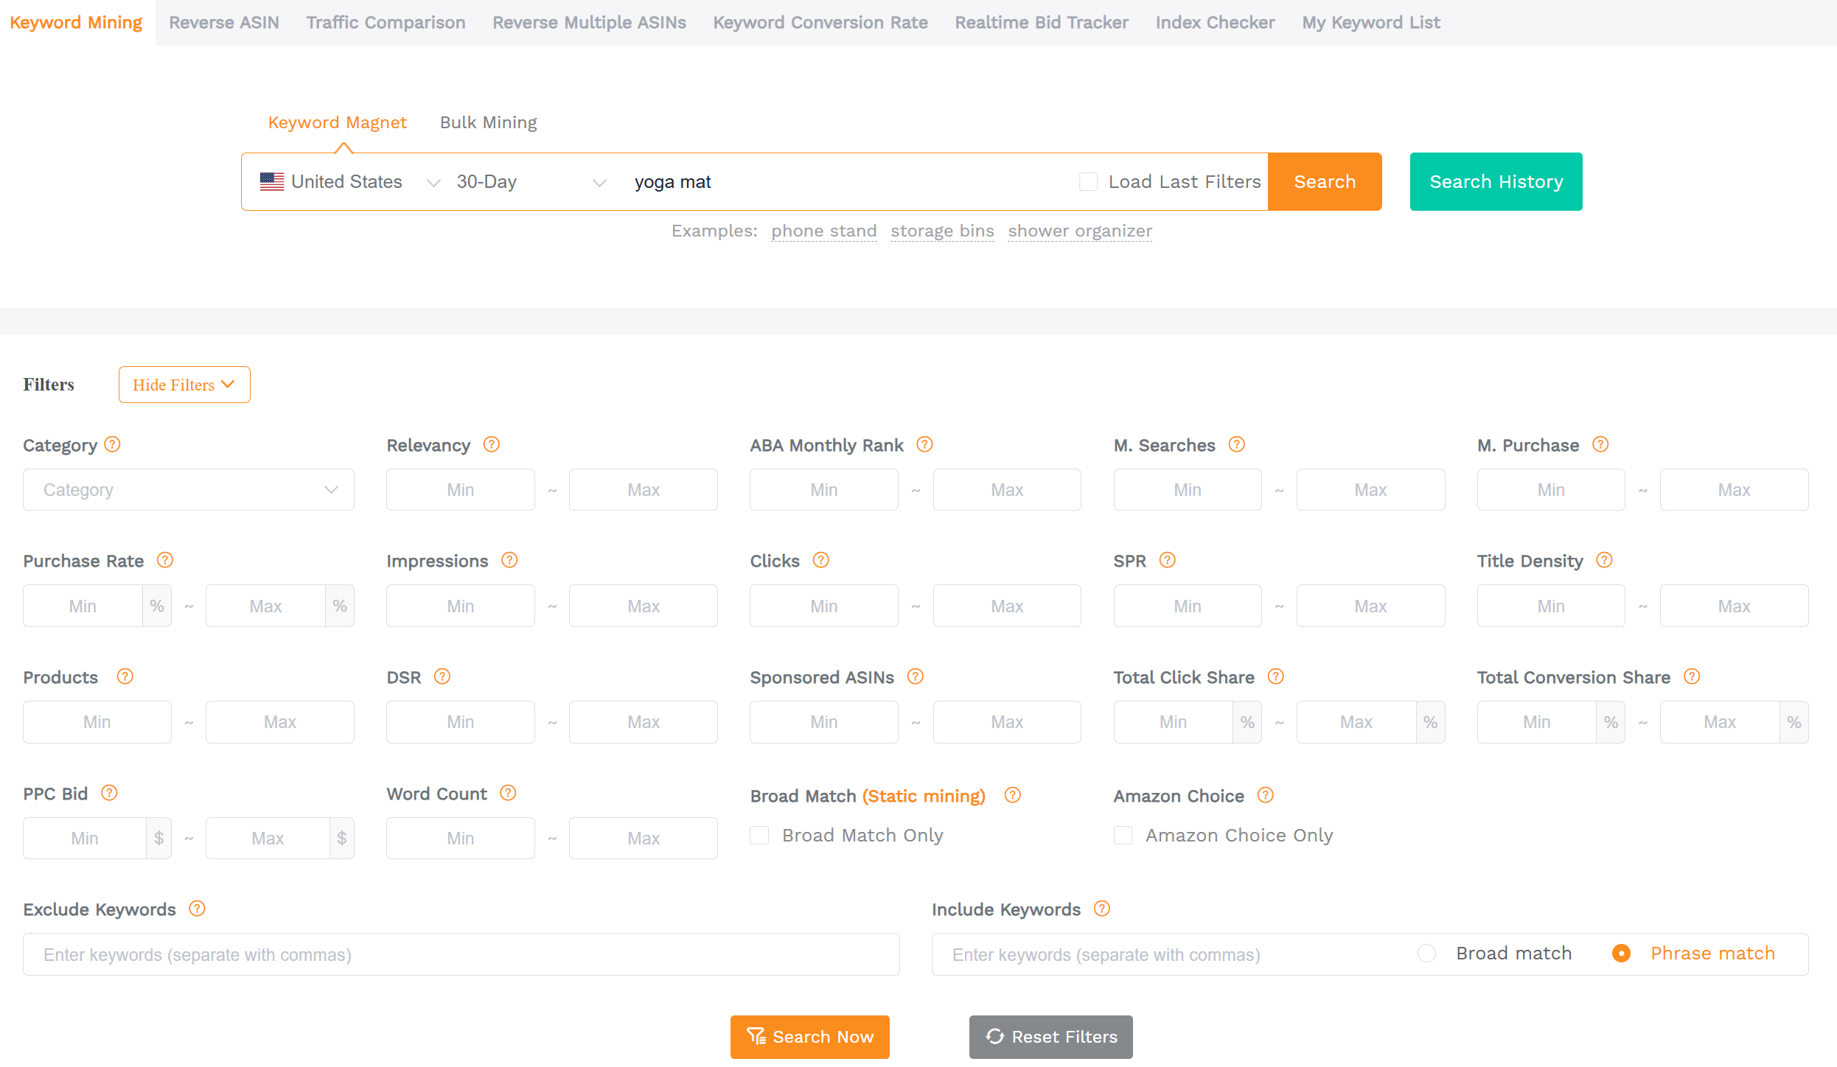Click the Search Now button
The height and width of the screenshot is (1067, 1837).
pyautogui.click(x=809, y=1037)
